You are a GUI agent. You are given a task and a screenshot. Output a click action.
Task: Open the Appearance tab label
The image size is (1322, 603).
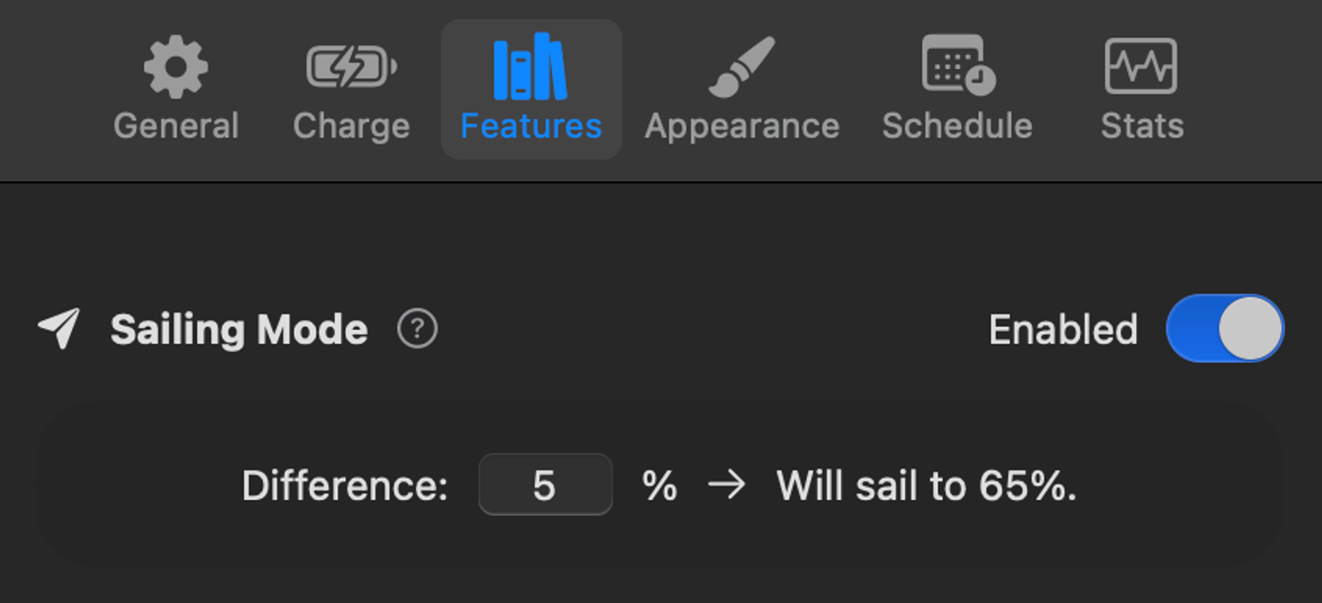(x=742, y=125)
